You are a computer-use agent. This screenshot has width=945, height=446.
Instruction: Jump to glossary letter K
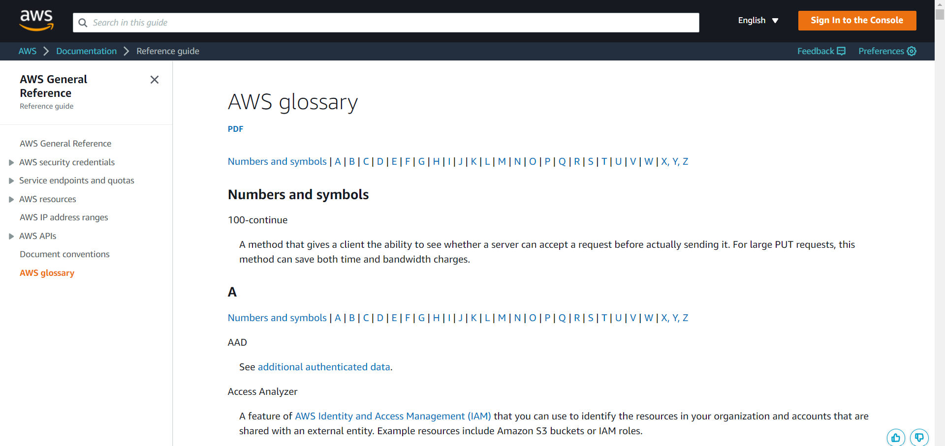[x=473, y=161]
